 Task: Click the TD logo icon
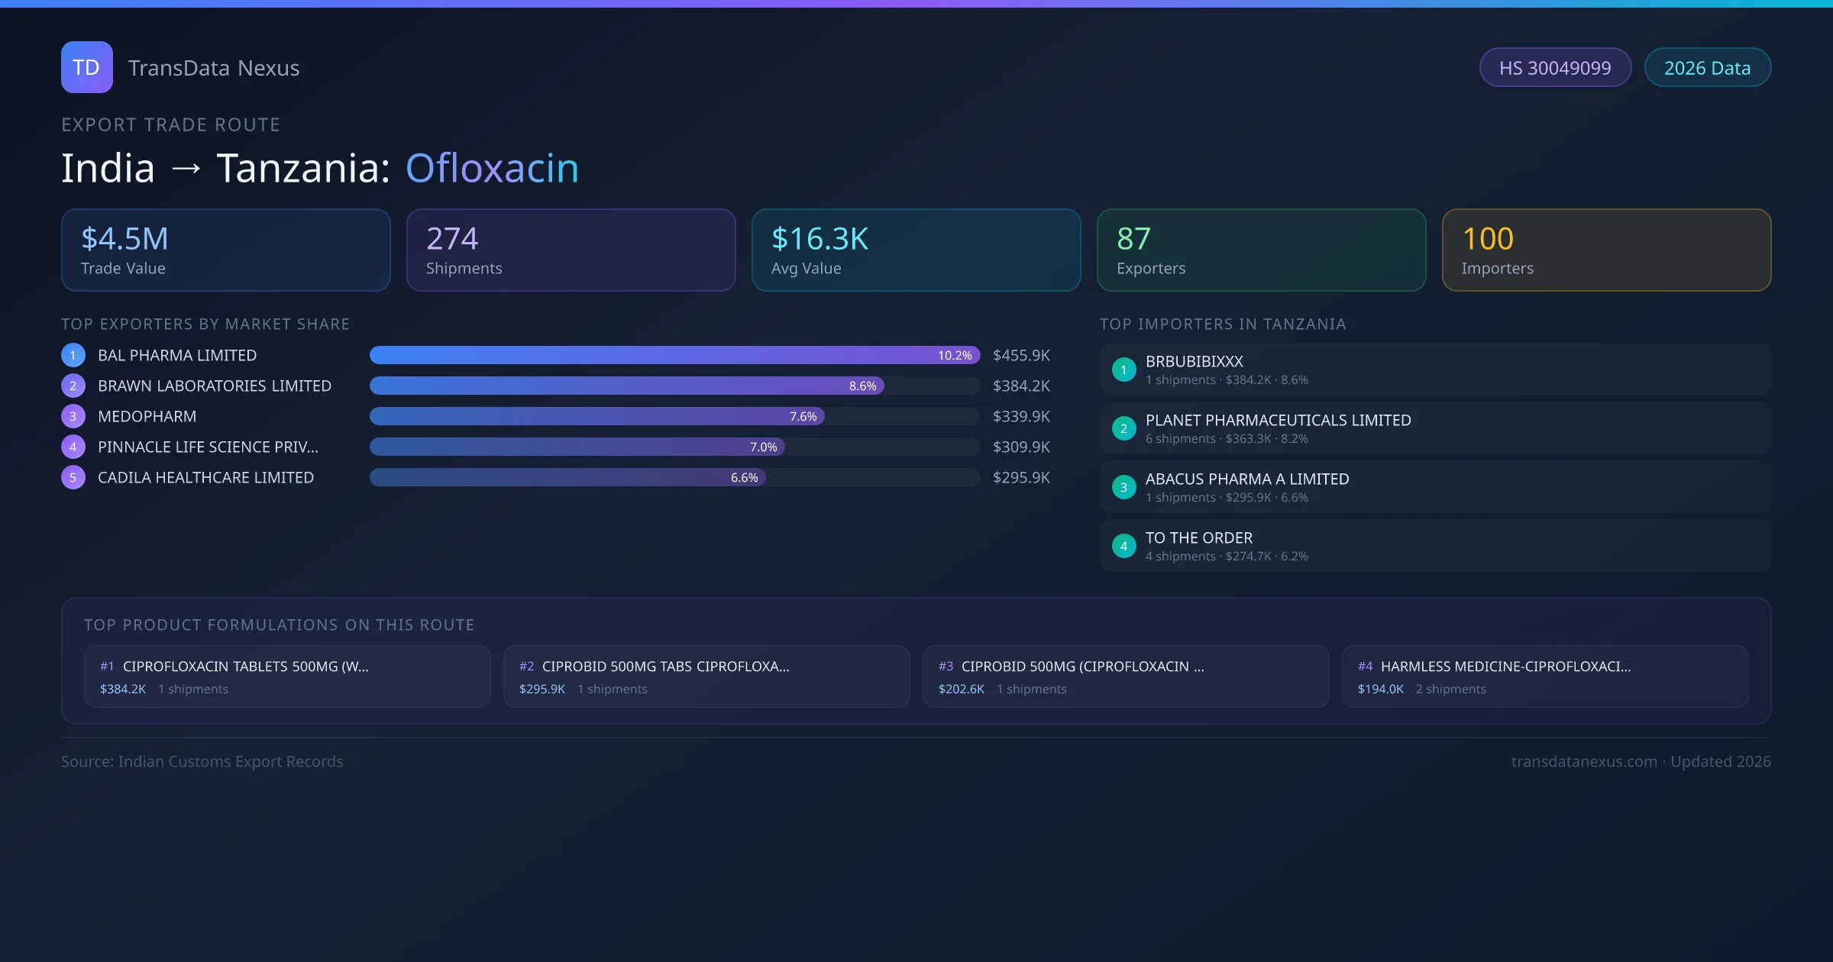pyautogui.click(x=86, y=67)
